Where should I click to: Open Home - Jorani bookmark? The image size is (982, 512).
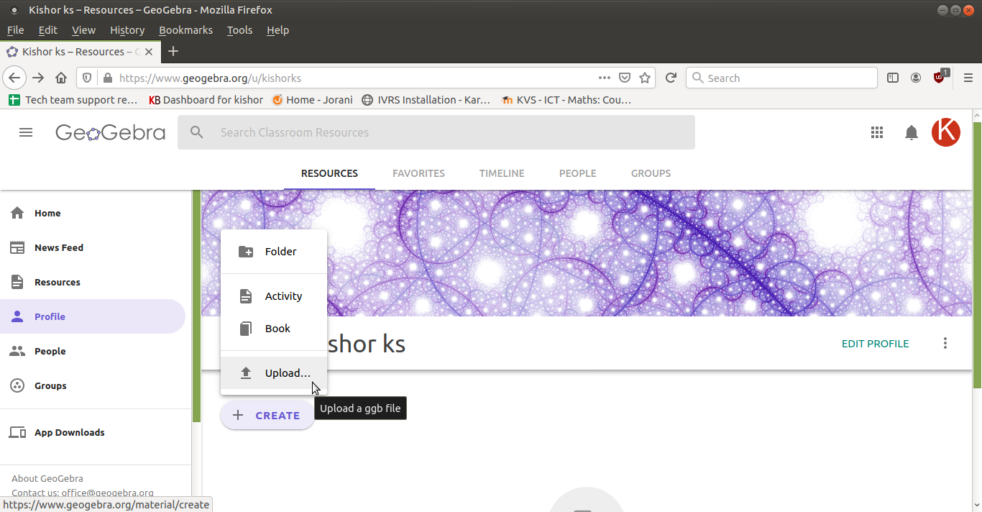(313, 100)
